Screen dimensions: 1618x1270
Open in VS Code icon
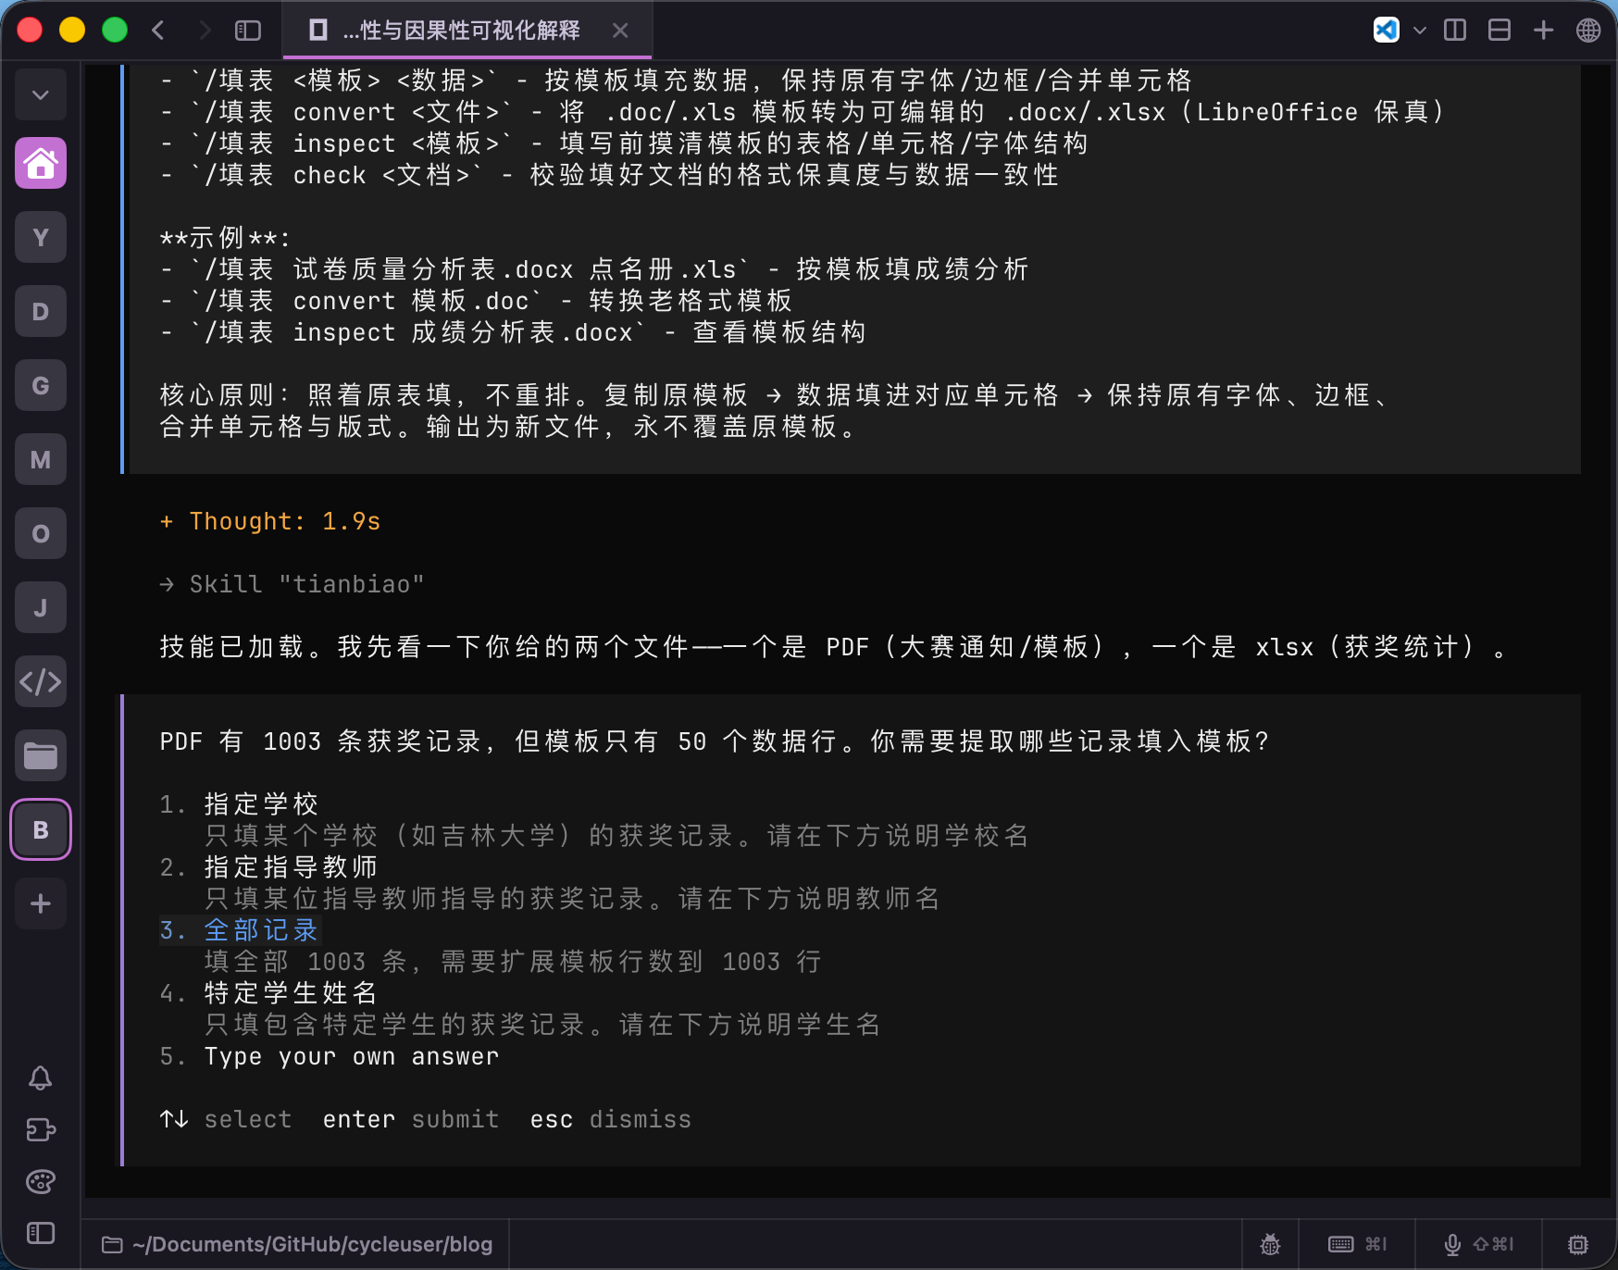[1386, 31]
